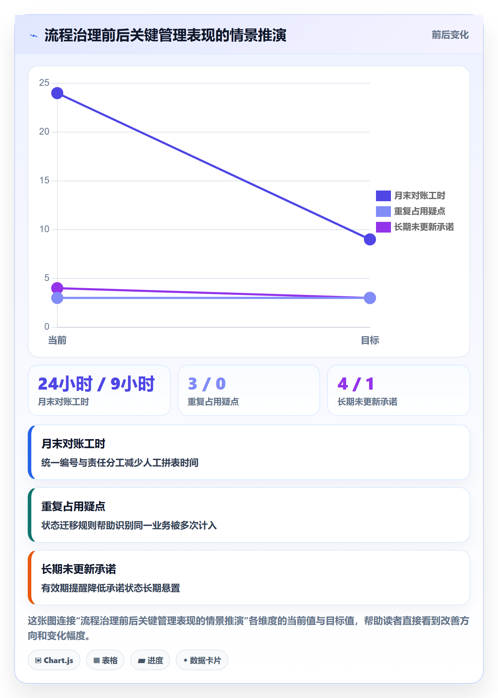Click the 月末对账工时 data point at 当前
Viewport: 498px width, 698px height.
57,93
